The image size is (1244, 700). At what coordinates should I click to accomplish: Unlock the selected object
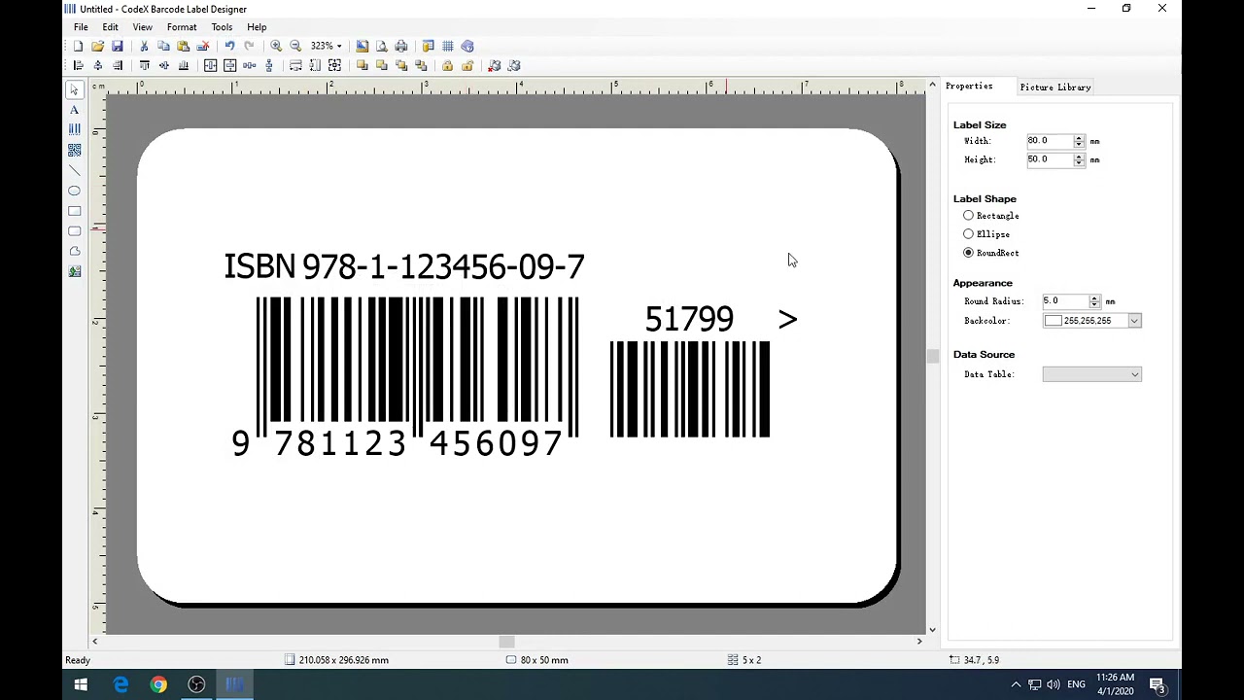click(467, 65)
